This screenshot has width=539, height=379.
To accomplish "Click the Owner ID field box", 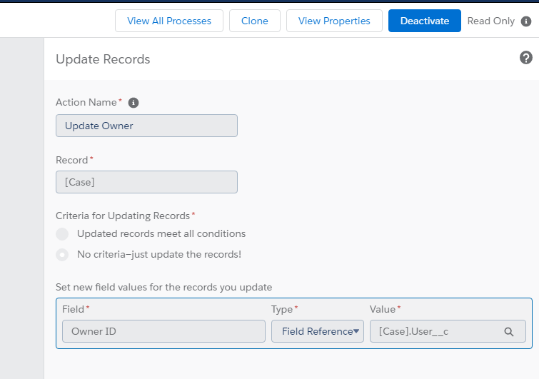I will [163, 331].
